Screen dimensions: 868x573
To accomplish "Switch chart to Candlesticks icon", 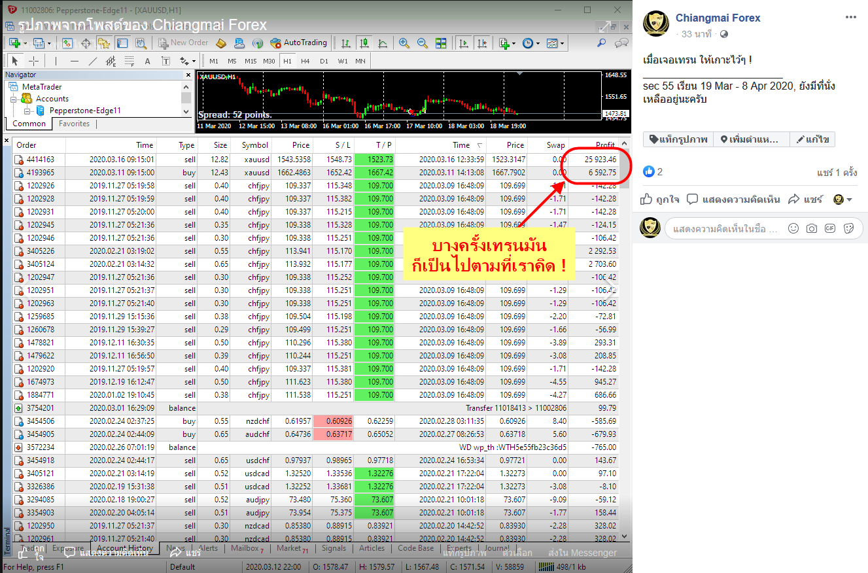I will (x=364, y=43).
